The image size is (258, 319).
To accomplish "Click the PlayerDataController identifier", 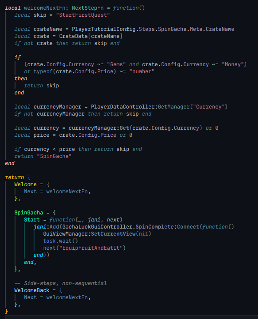I will click(123, 107).
